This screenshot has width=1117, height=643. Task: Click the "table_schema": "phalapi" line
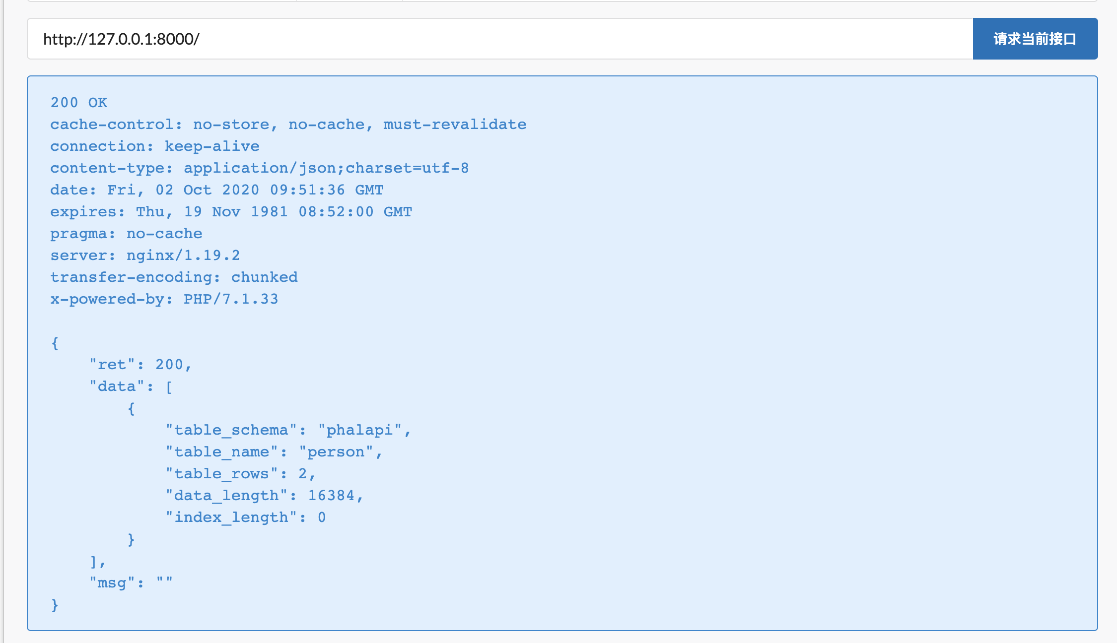(288, 430)
